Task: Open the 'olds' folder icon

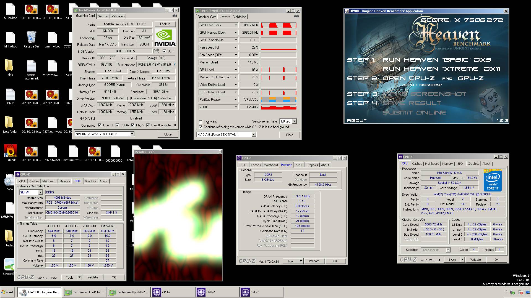Action: (x=10, y=68)
